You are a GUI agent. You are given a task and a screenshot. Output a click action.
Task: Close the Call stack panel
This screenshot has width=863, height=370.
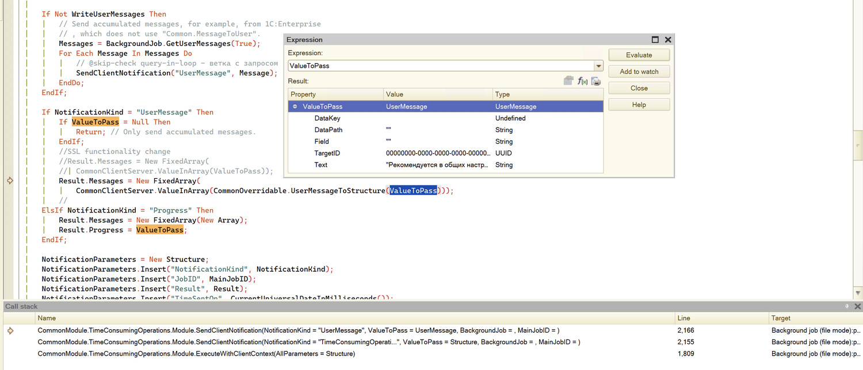click(x=857, y=306)
